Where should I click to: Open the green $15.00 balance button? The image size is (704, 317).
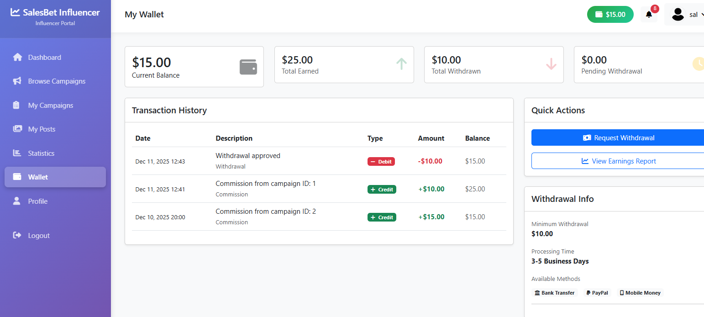[610, 14]
